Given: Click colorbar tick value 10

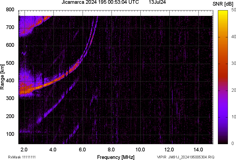Looking at the screenshot, I should 234,117.
